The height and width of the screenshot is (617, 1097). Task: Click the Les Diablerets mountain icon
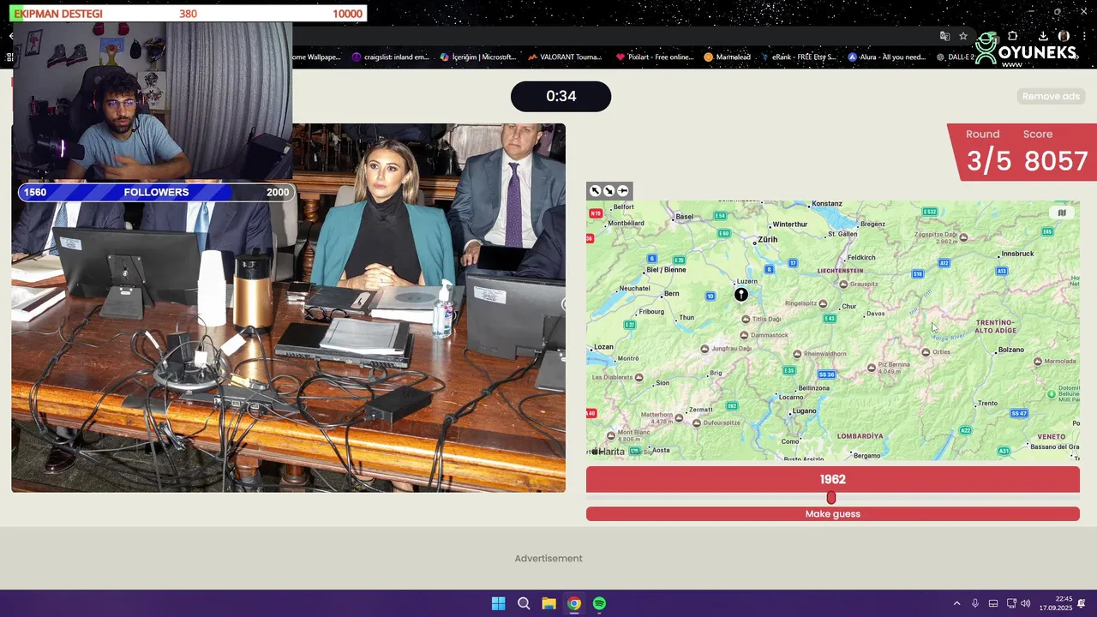[639, 377]
